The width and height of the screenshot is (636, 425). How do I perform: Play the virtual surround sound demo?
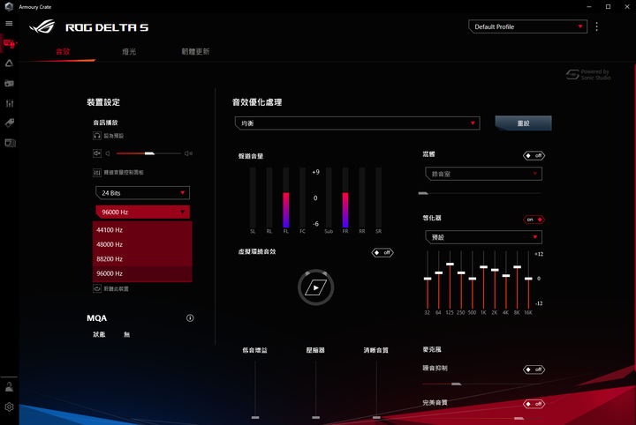[x=315, y=287]
